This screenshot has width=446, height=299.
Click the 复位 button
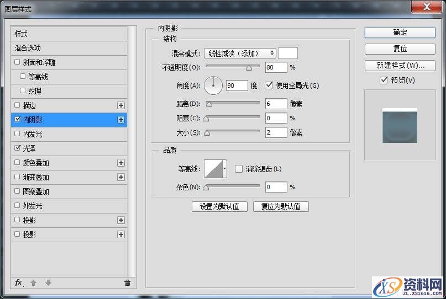[x=400, y=49]
